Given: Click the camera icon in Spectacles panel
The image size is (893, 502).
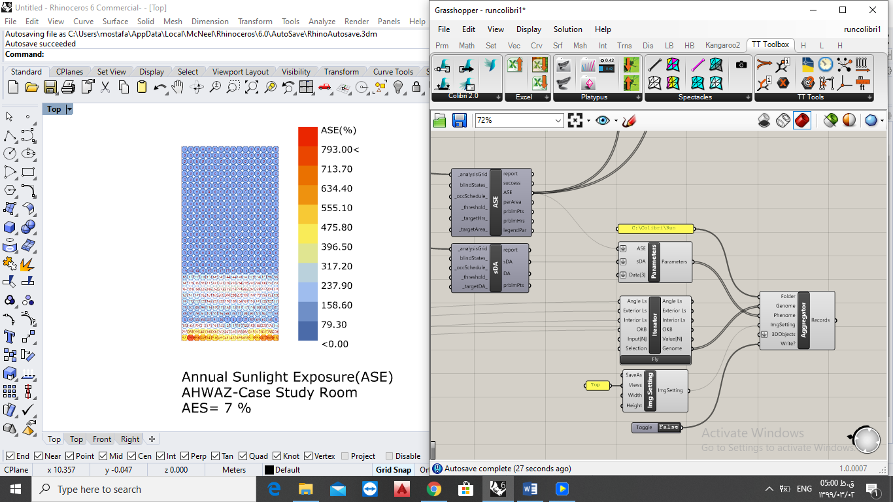Looking at the screenshot, I should click(x=741, y=65).
